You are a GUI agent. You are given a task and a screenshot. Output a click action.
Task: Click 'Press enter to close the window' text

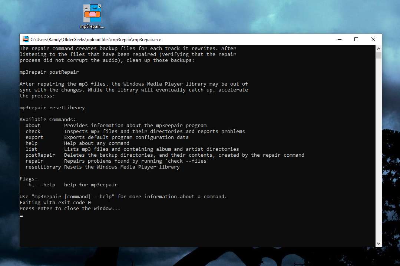coord(70,209)
